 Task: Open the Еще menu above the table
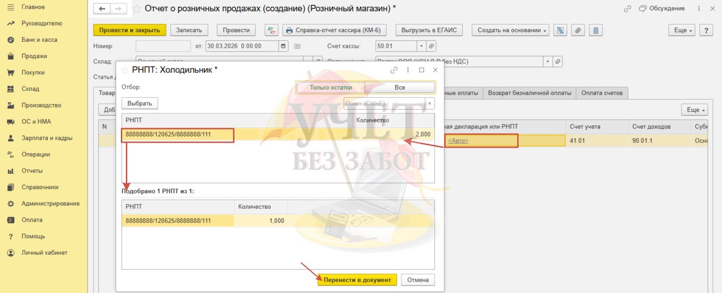tap(694, 110)
